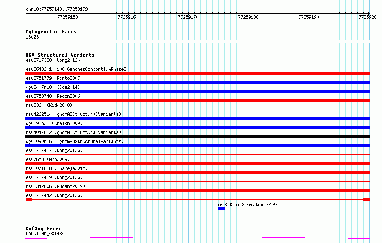The image size is (382, 243).
Task: Click the GALR1|NM_001480 gene label
Action: 45,234
